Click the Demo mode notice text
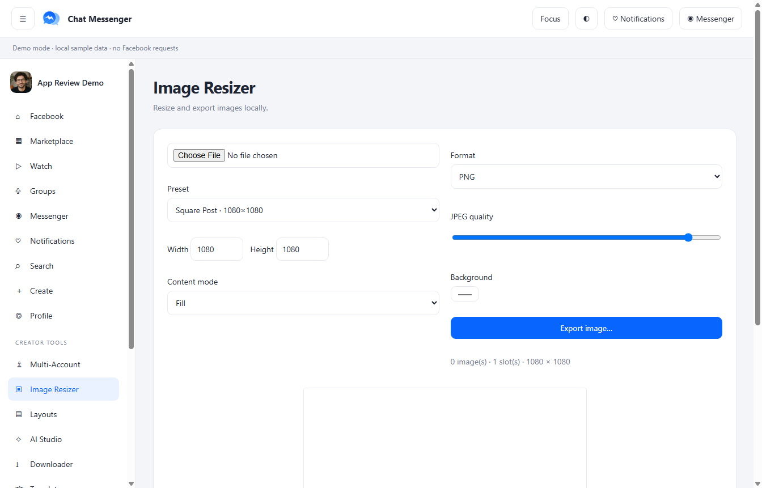The image size is (762, 488). [95, 48]
